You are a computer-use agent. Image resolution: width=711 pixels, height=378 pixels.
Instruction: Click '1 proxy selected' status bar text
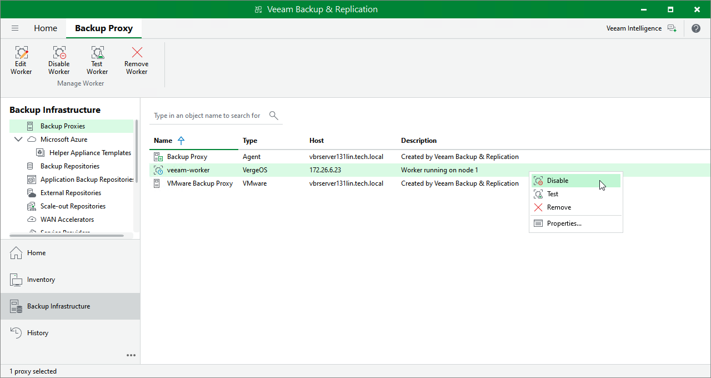33,371
